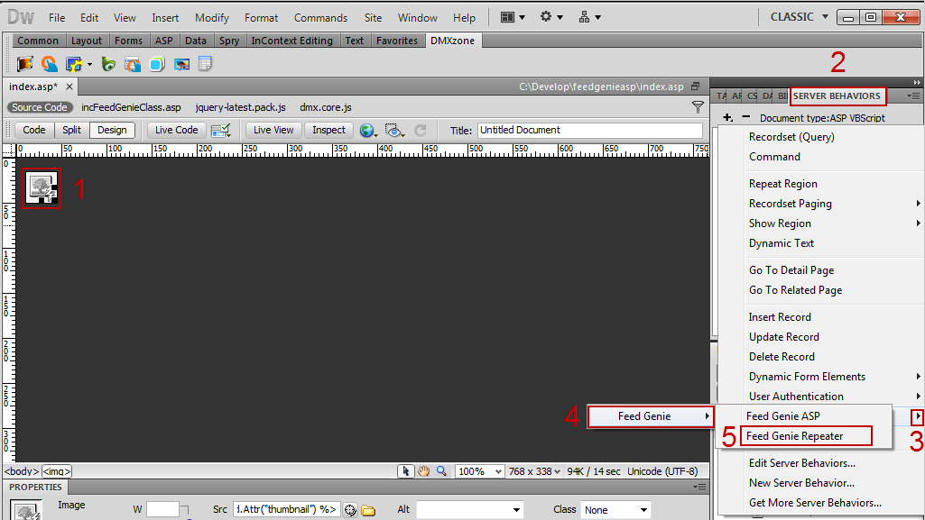
Task: Open the Properties panel options menu icon
Action: pyautogui.click(x=699, y=487)
